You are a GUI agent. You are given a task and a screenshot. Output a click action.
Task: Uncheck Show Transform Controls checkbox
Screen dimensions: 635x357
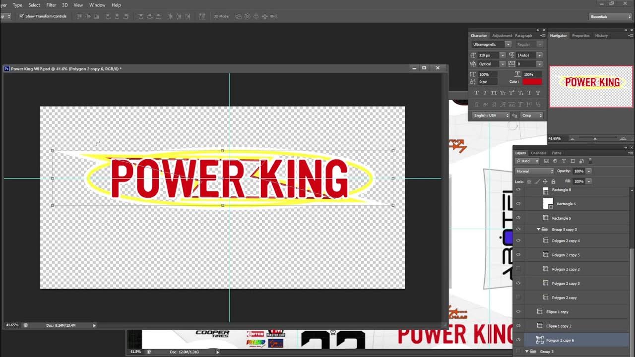[21, 16]
